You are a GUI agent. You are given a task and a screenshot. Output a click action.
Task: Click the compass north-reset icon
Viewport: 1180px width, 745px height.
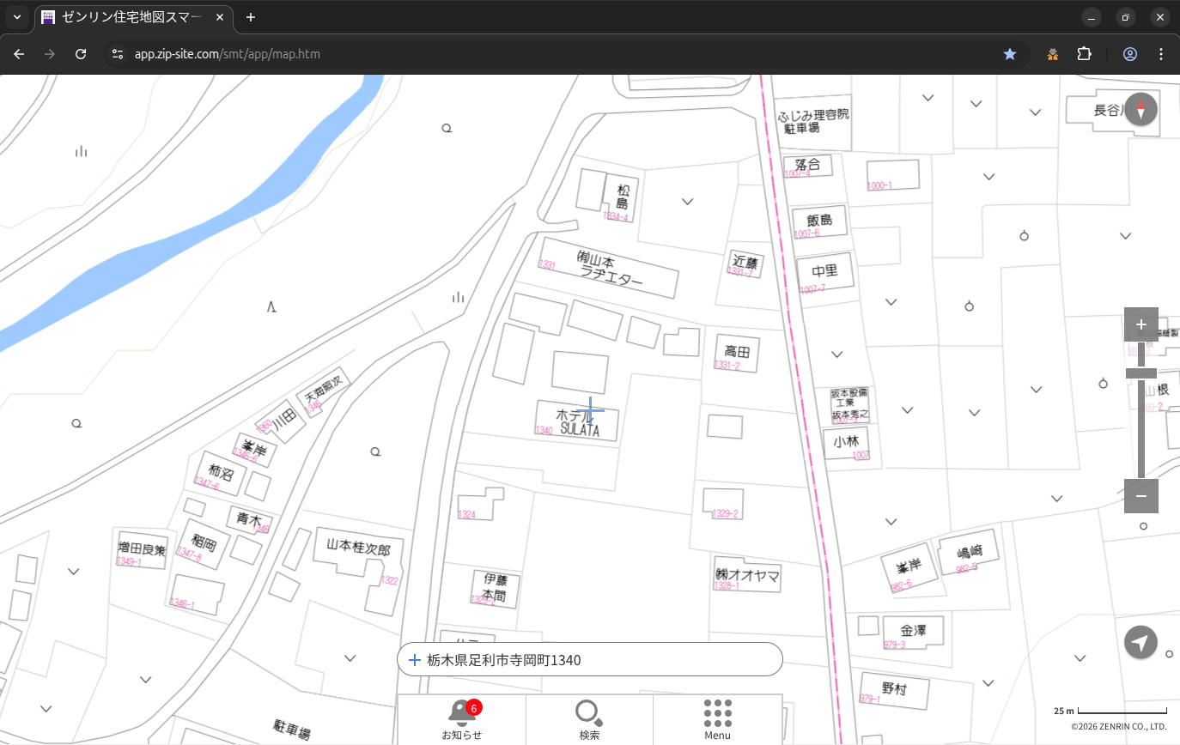(1140, 110)
